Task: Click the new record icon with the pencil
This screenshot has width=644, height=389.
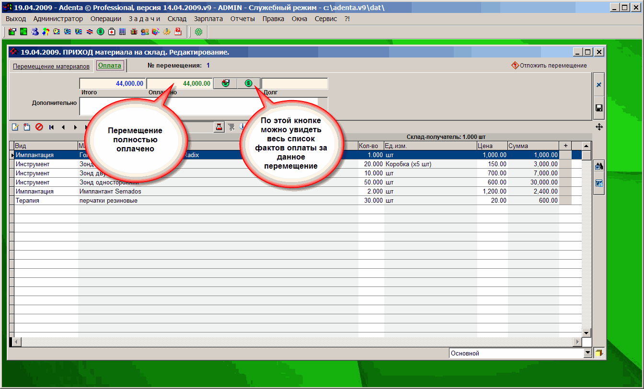Action: pyautogui.click(x=15, y=127)
